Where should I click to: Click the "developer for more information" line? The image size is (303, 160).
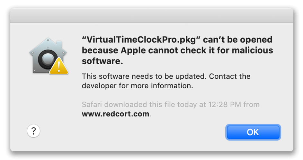click(138, 86)
